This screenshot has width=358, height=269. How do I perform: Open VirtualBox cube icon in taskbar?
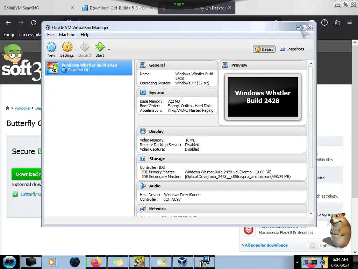pos(182,262)
